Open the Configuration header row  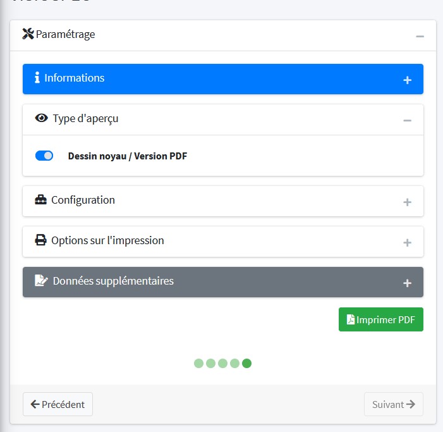[223, 201]
